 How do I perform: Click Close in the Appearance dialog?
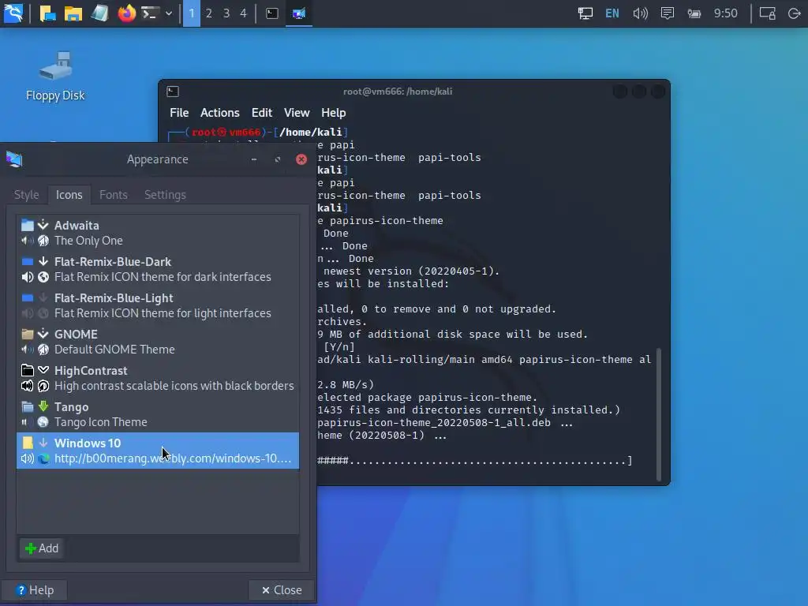282,590
